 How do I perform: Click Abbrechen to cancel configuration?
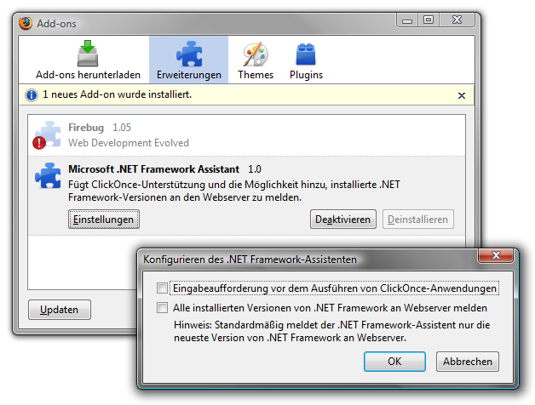tap(467, 362)
